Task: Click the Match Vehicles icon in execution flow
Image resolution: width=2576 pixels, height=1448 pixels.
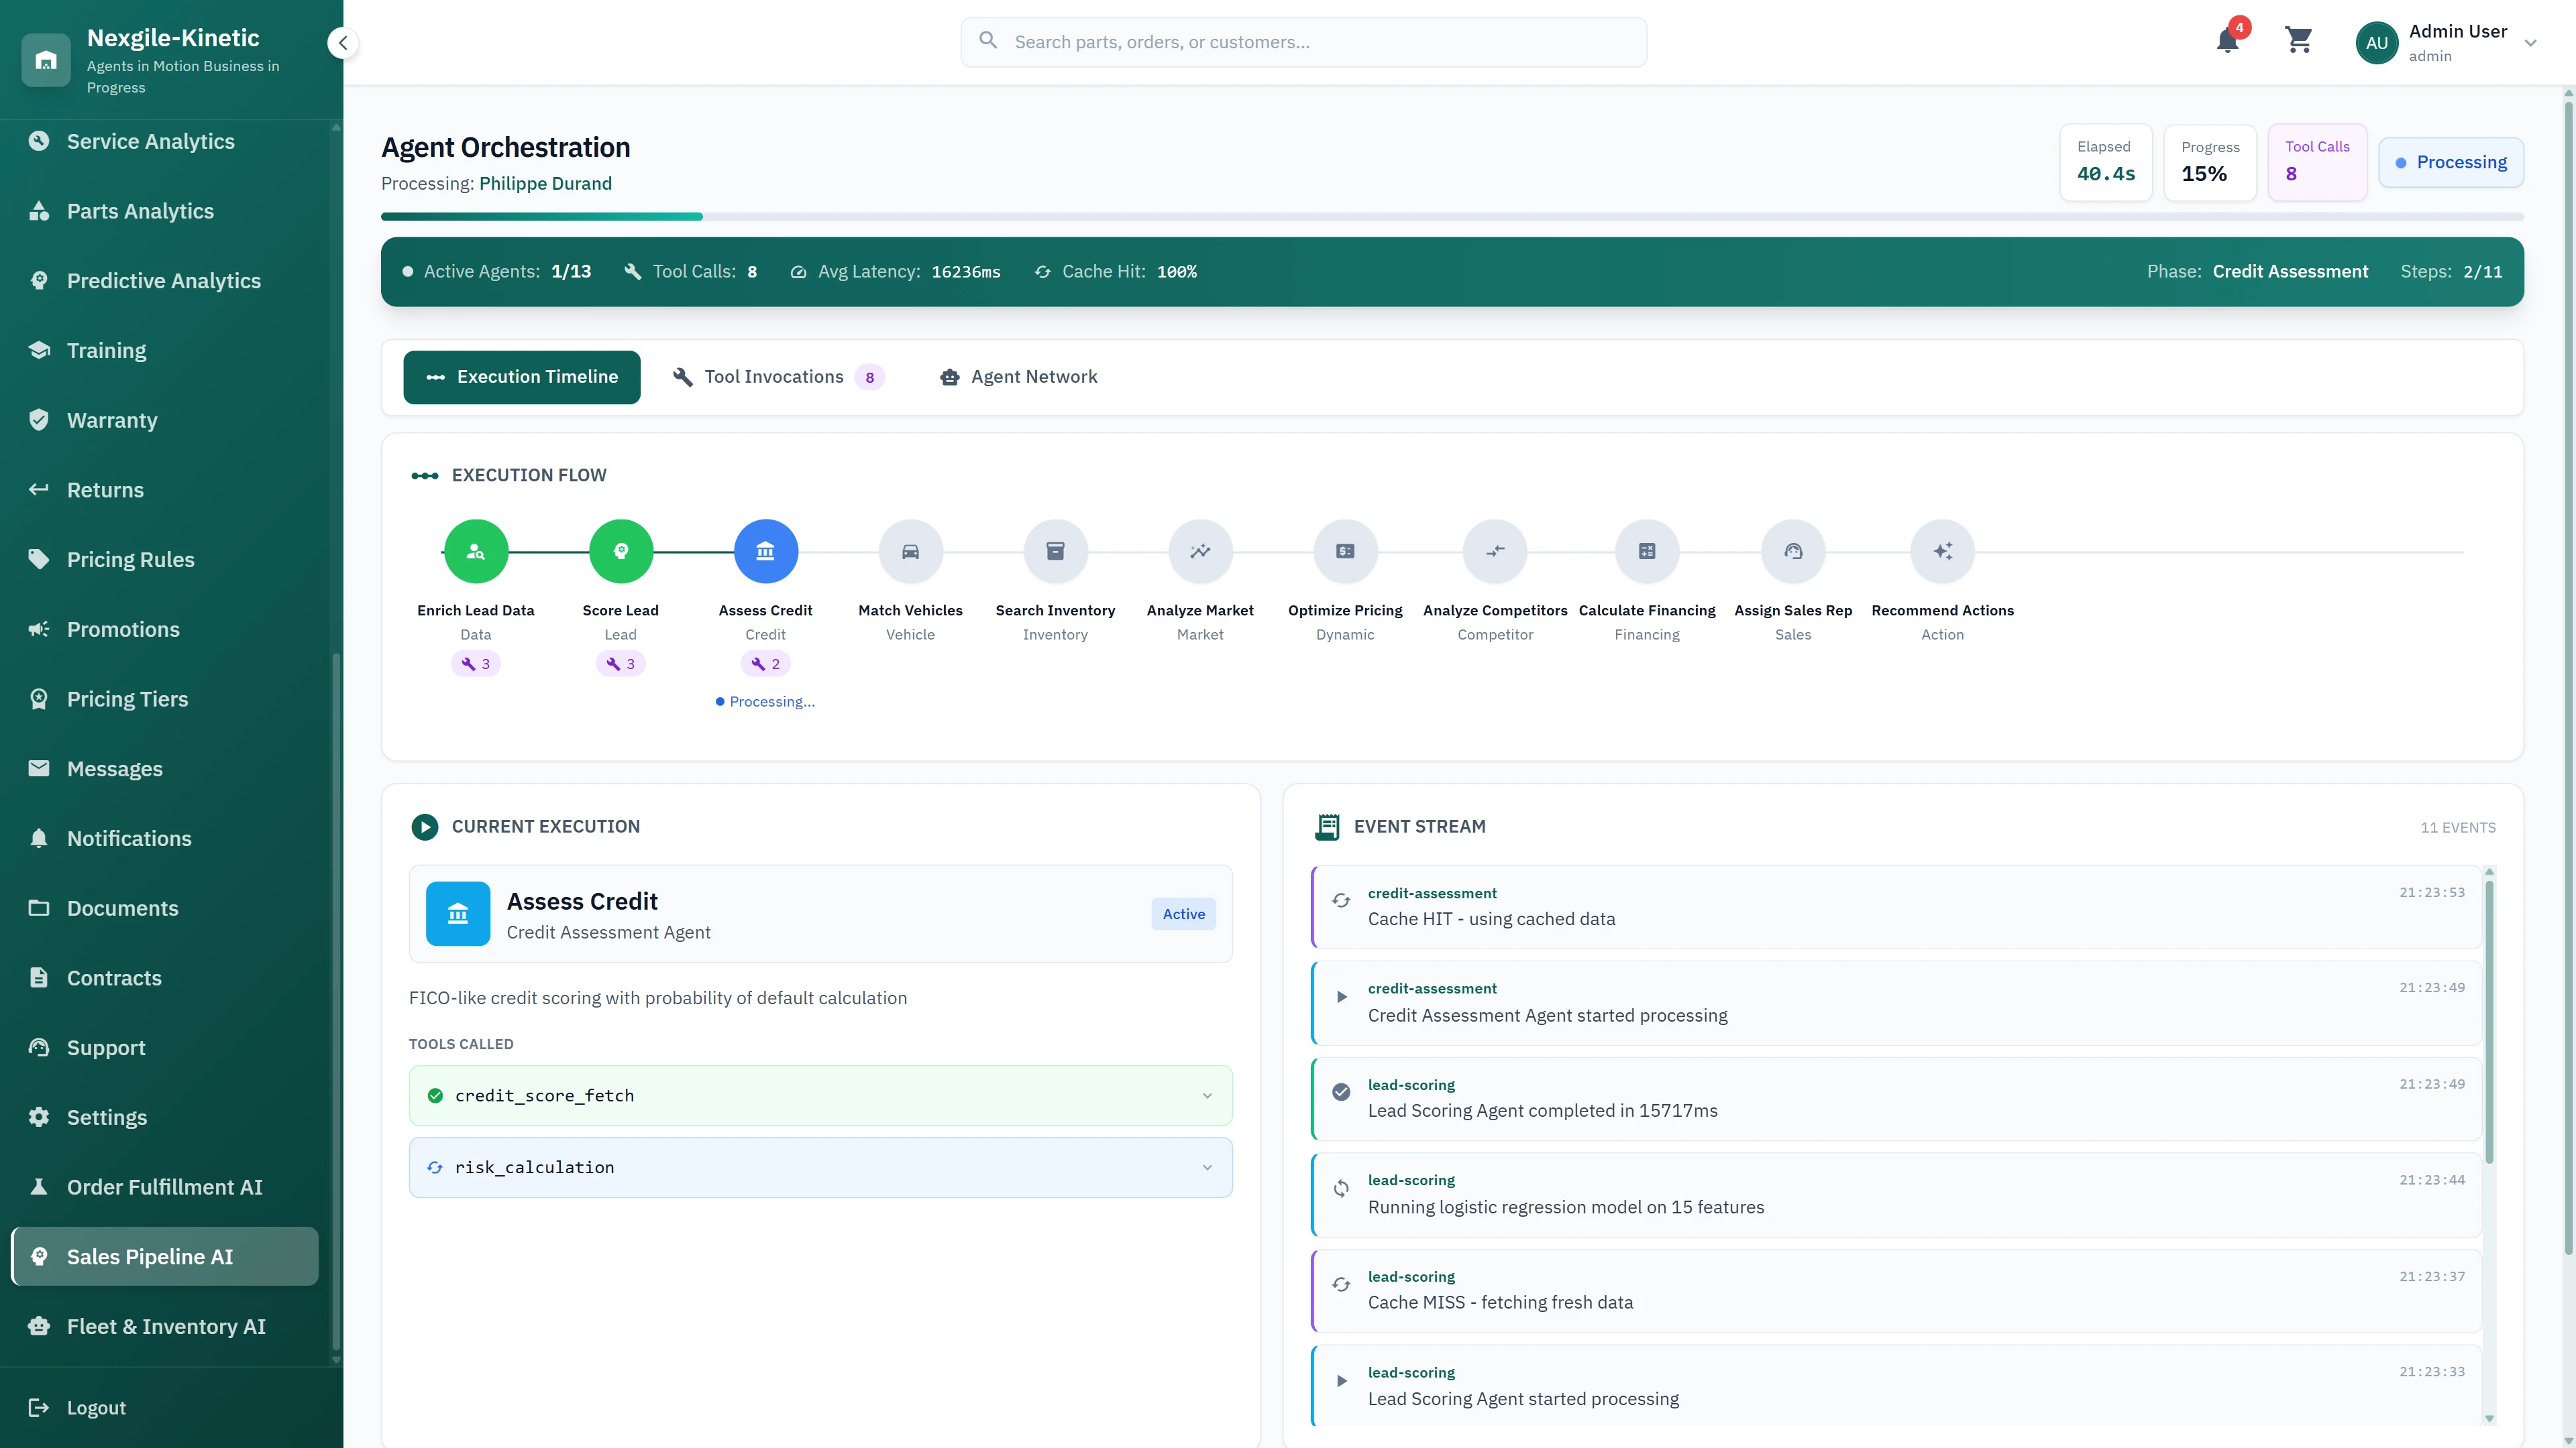Action: (910, 550)
